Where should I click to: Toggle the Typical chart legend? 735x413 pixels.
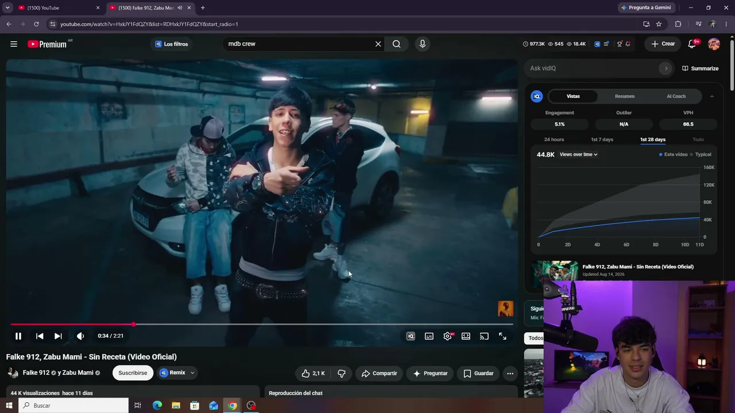tap(701, 154)
